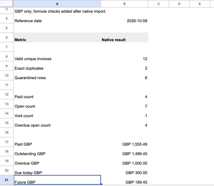Click the value GBP 1,000.00
The height and width of the screenshot is (186, 214).
click(124, 161)
